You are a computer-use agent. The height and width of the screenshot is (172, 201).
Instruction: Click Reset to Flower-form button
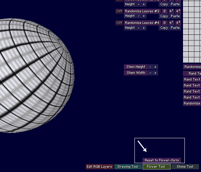(x=162, y=160)
